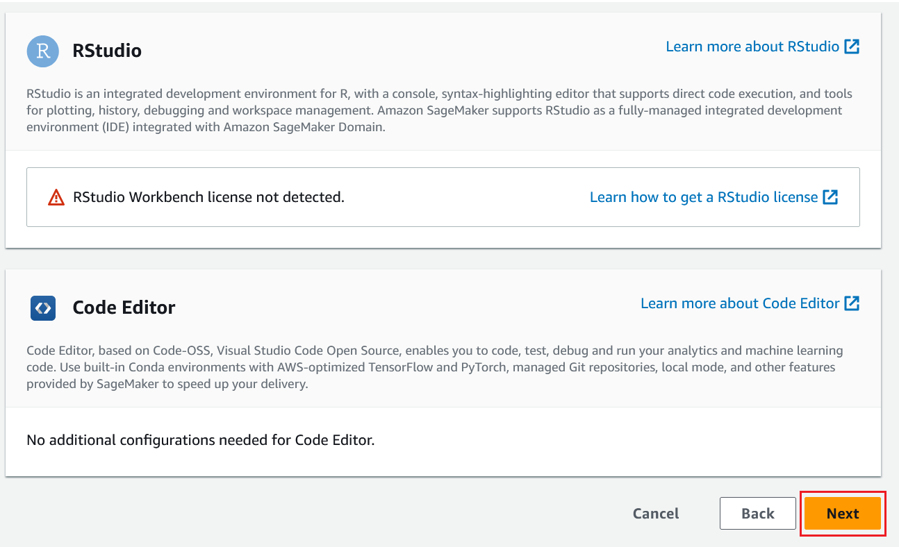Click the red warning triangle icon
Image resolution: width=899 pixels, height=547 pixels.
click(56, 198)
